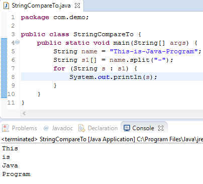
Task: Click the string literal "This-is-Java-Program"
Action: [x=154, y=51]
